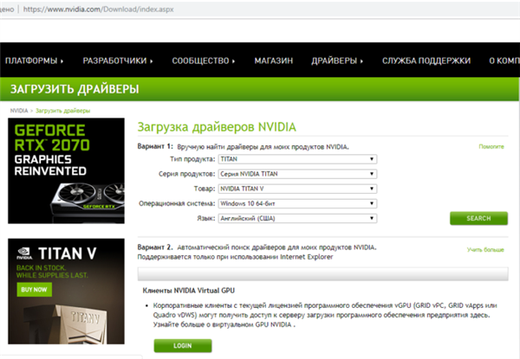
Task: Go to the МАГАЗИН page
Action: point(274,61)
